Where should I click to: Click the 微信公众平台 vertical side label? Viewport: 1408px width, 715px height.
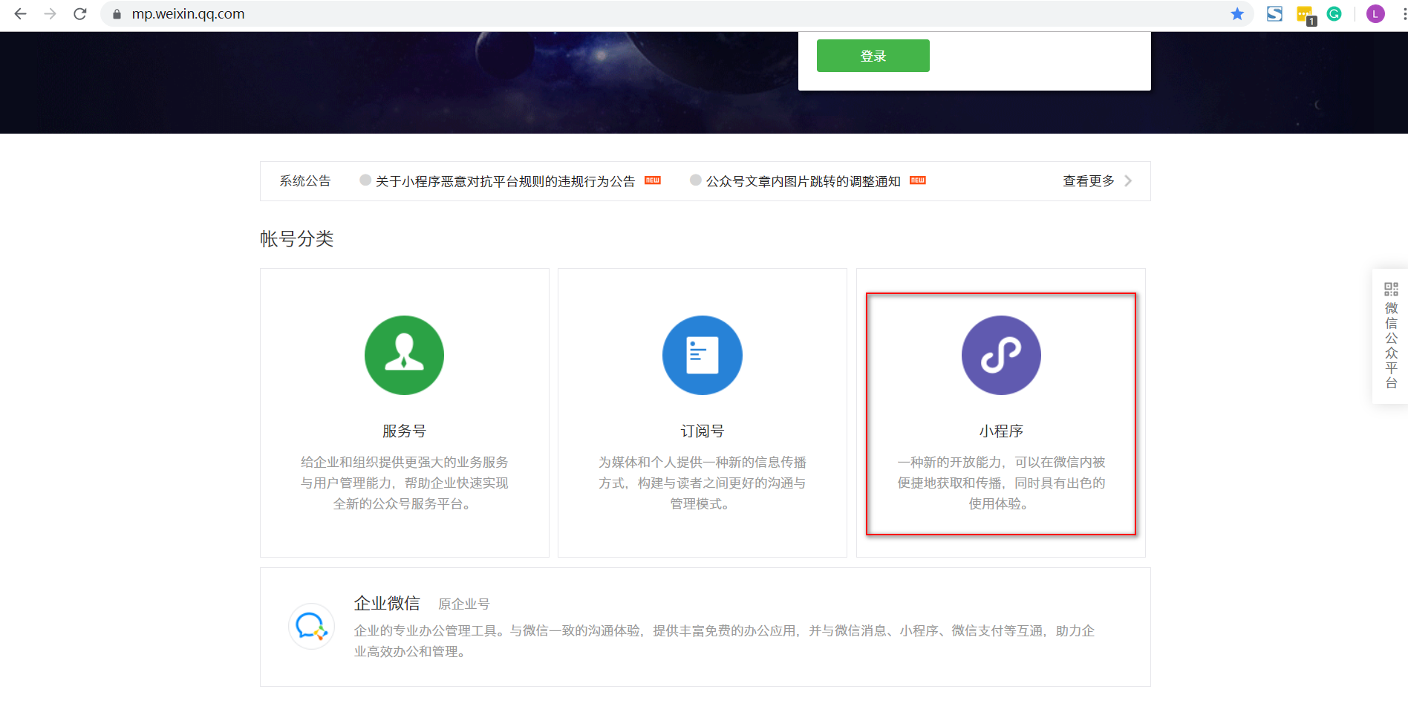point(1391,345)
